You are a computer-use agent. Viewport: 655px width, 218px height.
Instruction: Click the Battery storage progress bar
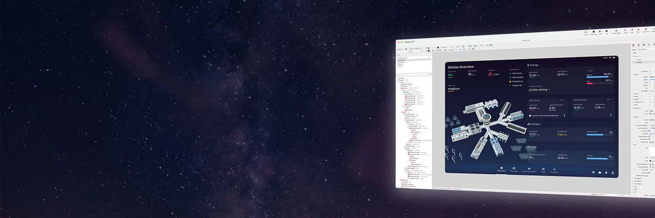pos(600,77)
